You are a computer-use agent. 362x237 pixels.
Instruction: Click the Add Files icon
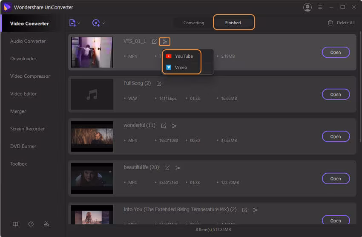72,23
